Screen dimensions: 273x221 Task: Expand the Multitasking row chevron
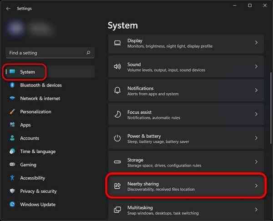[x=256, y=210]
